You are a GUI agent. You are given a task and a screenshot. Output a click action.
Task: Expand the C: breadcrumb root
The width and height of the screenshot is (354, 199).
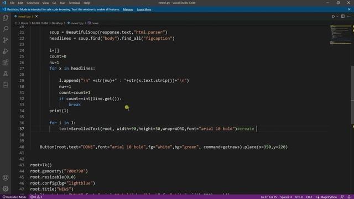coord(16,23)
